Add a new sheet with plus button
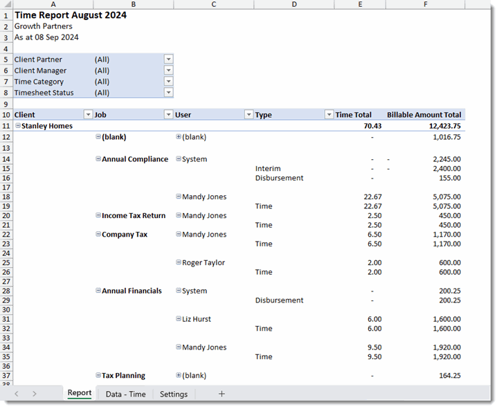Viewport: 499px width, 409px height. [221, 394]
